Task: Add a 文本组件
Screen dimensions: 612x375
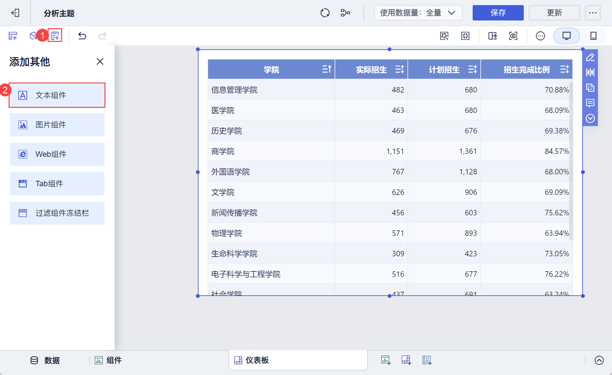Action: (57, 95)
